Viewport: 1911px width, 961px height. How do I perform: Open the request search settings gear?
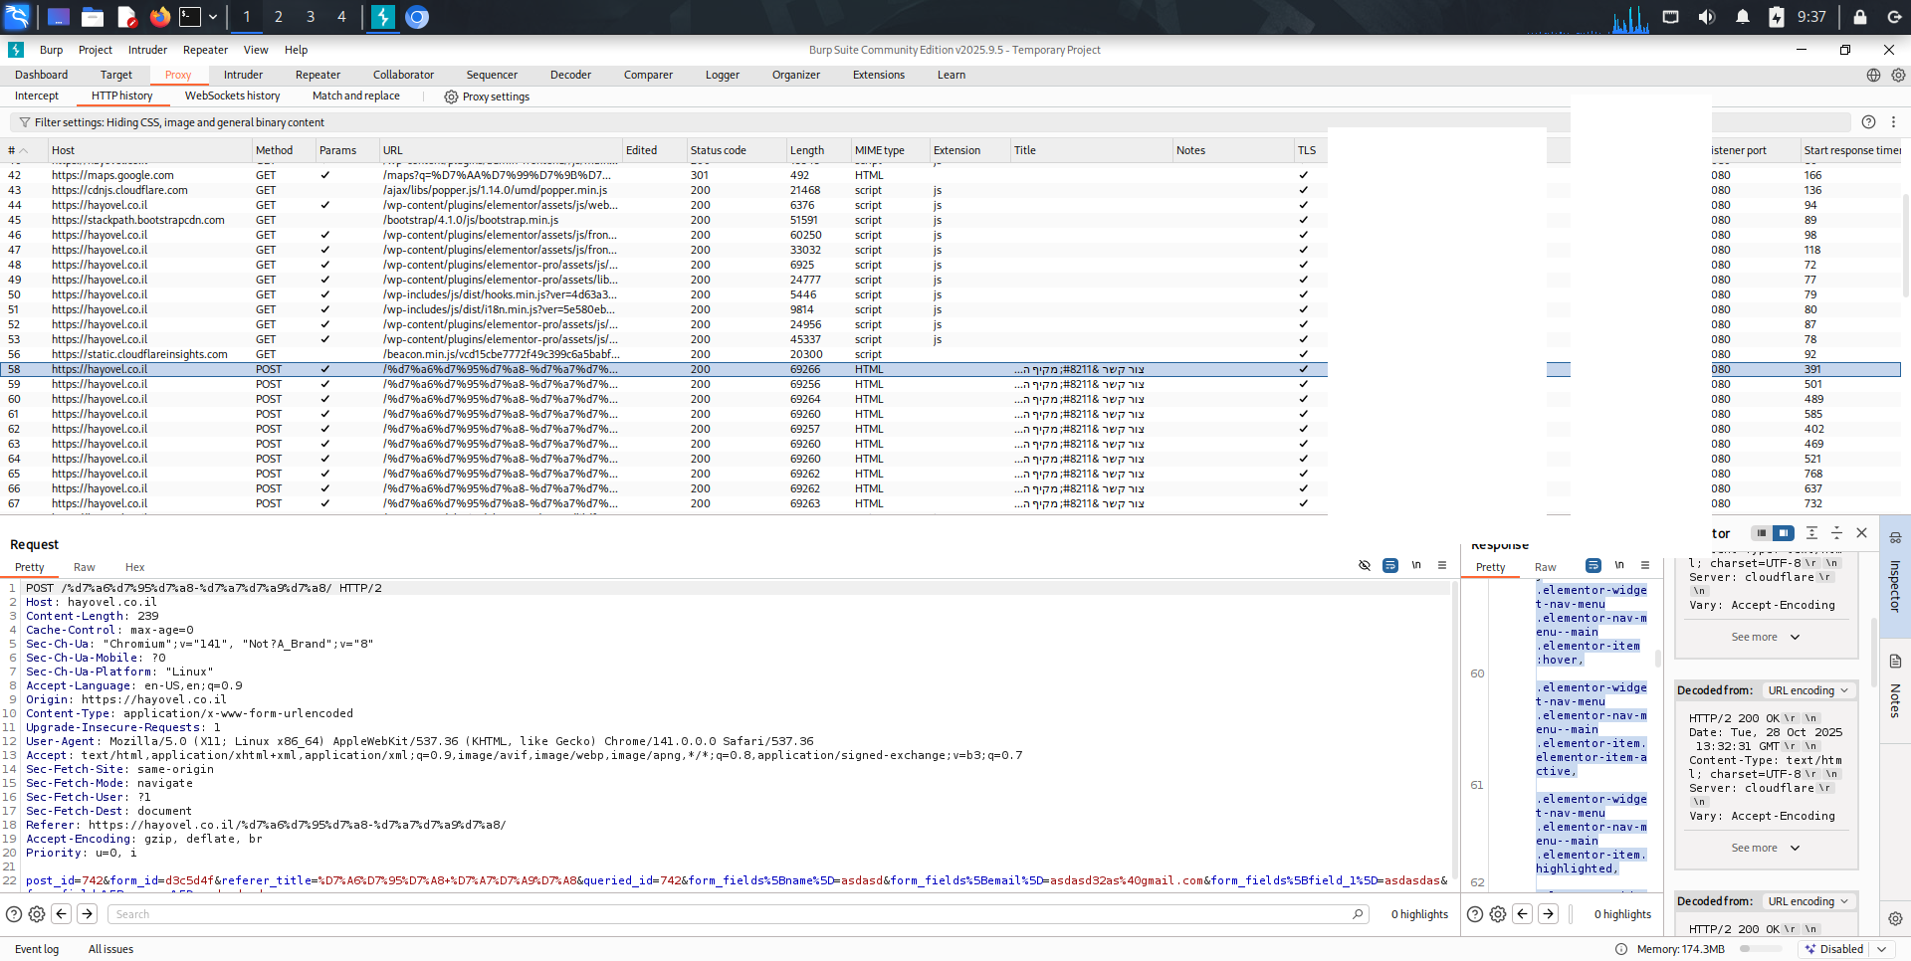[x=37, y=914]
